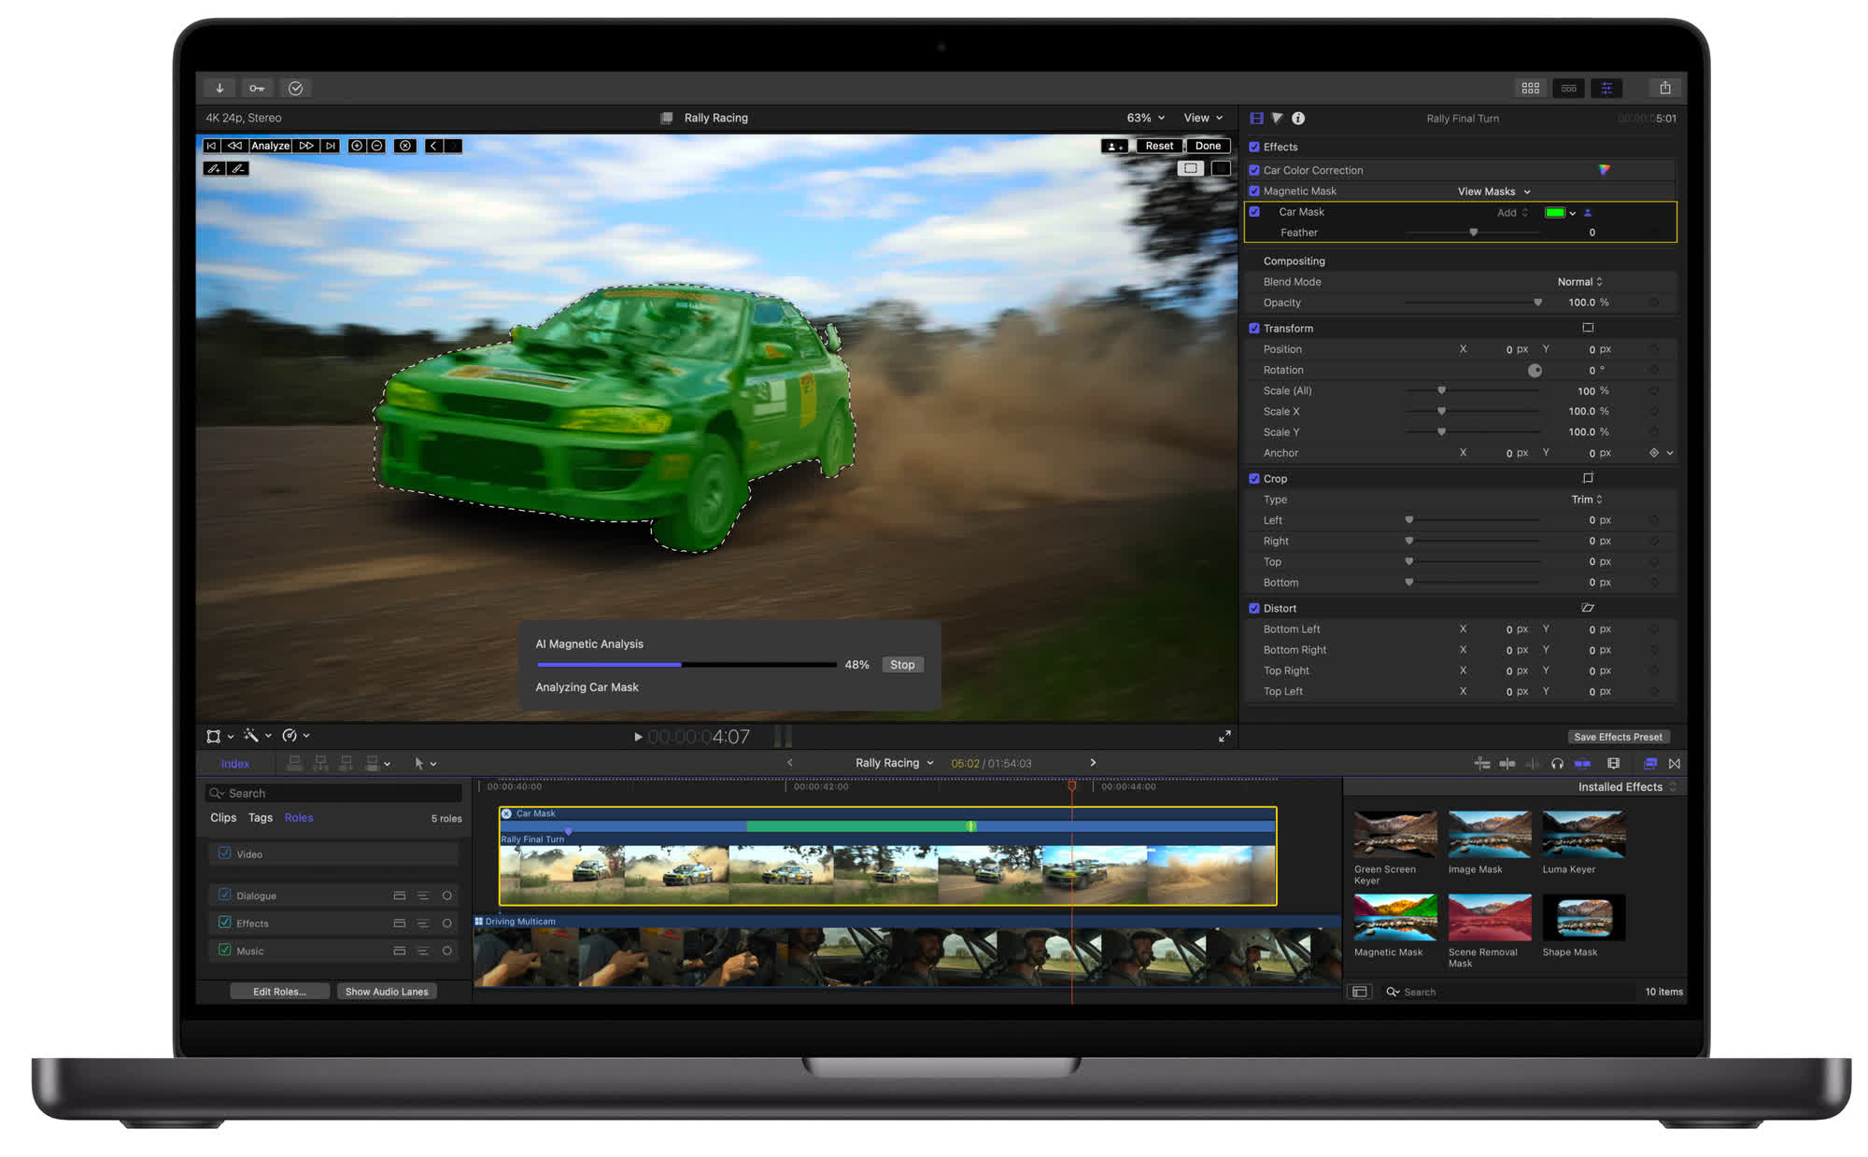
Task: Disable the Car Color Correction effect
Action: pyautogui.click(x=1254, y=170)
